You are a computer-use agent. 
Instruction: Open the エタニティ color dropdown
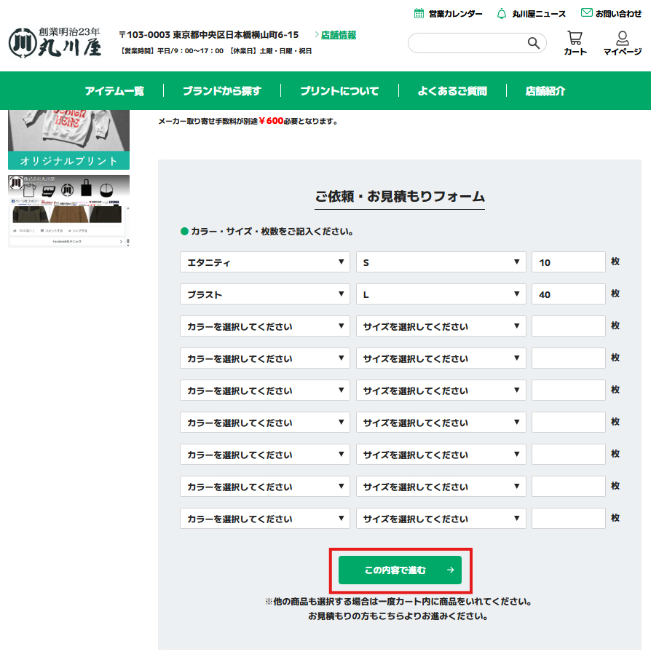click(265, 262)
